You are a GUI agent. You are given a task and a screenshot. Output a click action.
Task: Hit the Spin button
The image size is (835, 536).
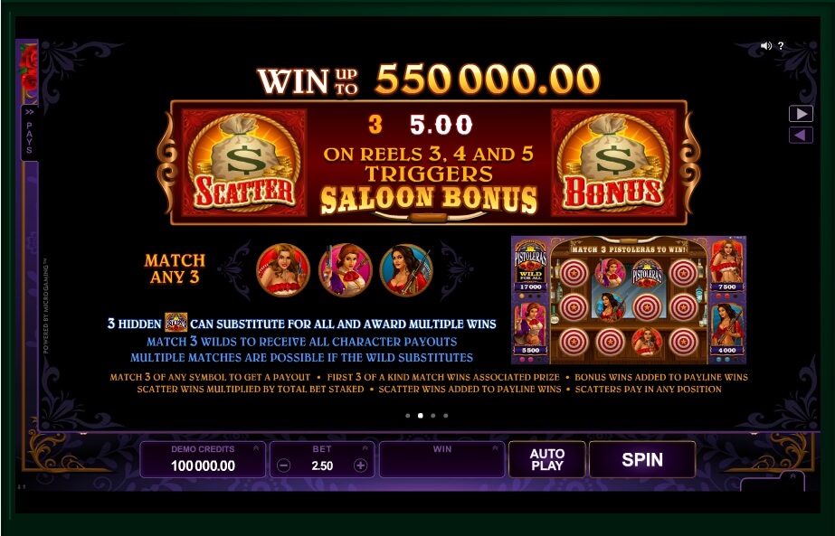click(x=642, y=459)
